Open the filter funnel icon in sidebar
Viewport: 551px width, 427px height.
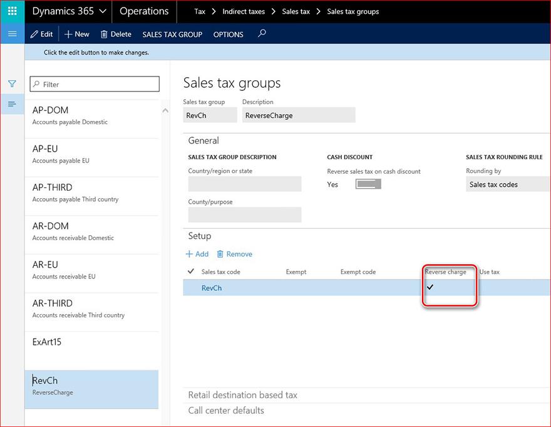tap(13, 84)
